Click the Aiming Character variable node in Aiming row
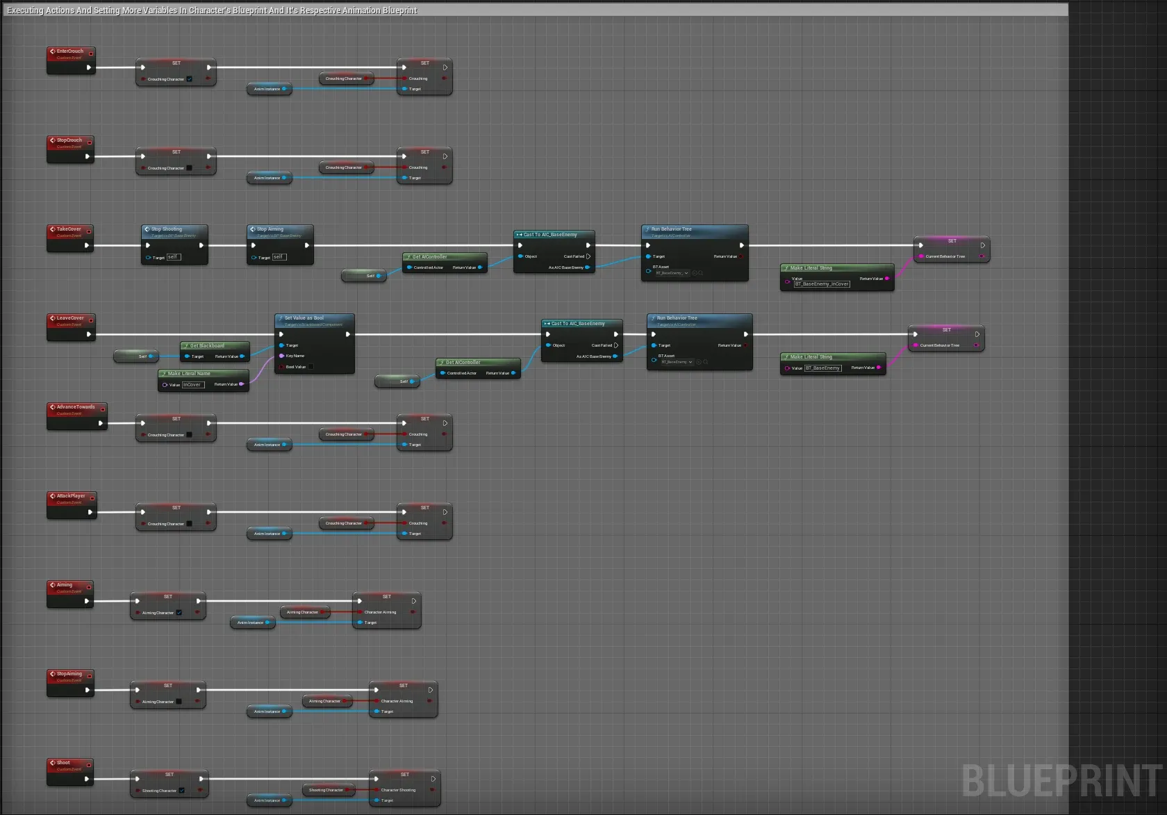This screenshot has width=1167, height=815. 305,612
